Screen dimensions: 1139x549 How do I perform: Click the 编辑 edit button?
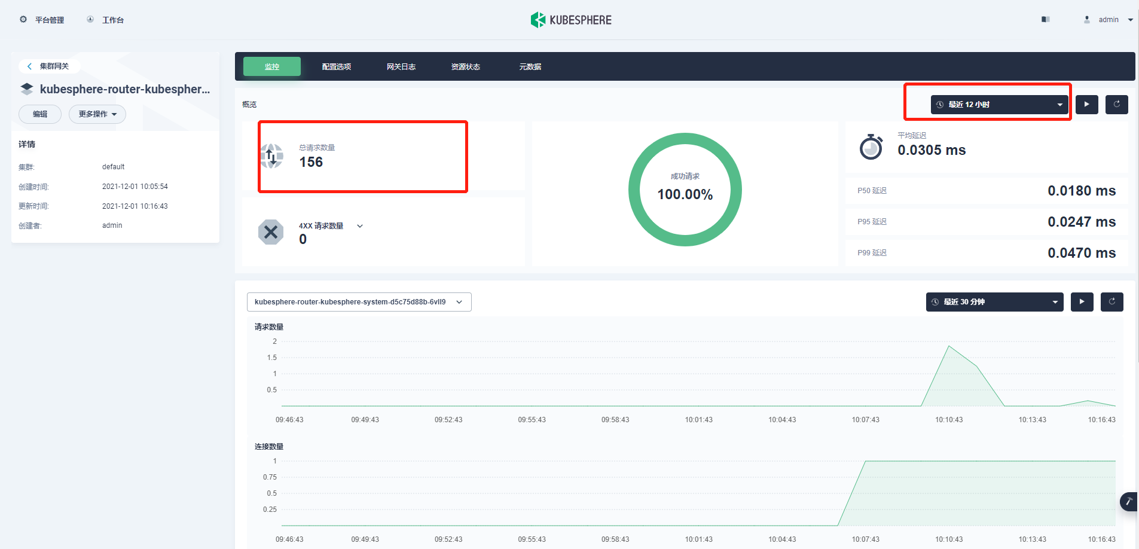pos(40,114)
